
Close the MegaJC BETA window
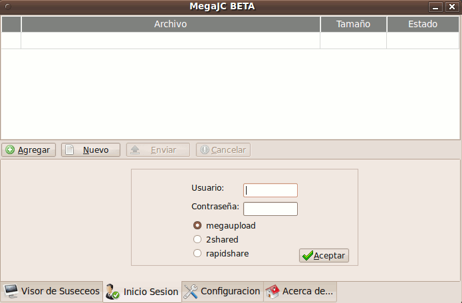pos(452,7)
